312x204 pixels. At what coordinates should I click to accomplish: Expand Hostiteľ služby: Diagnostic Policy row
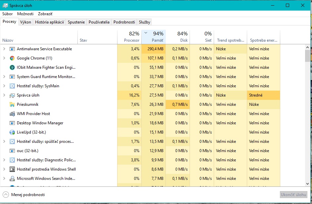coord(4,160)
